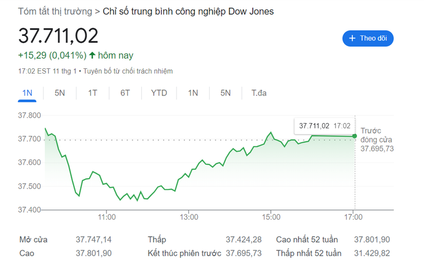Viewport: 424px width, 265px height.
Task: Click the Cao nhất 52 tuần label
Action: 307,240
